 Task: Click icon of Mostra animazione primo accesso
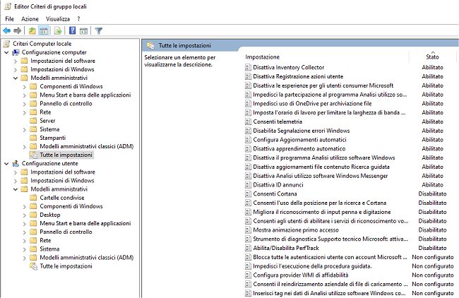click(249, 230)
